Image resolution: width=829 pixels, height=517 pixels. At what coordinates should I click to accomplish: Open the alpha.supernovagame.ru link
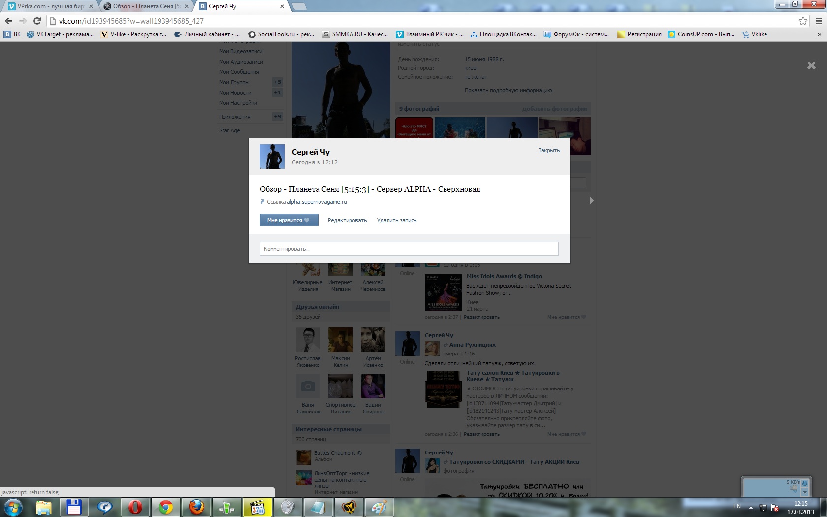click(x=317, y=202)
